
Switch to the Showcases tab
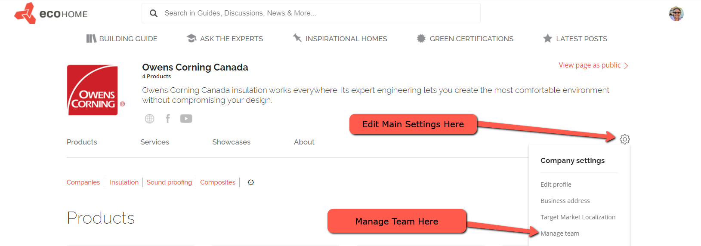tap(231, 142)
